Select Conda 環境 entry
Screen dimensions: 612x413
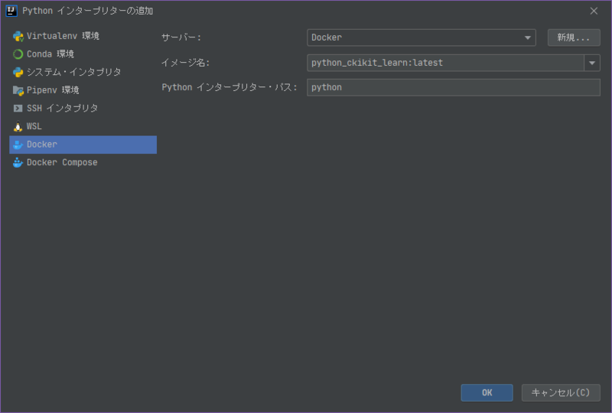tap(83, 54)
